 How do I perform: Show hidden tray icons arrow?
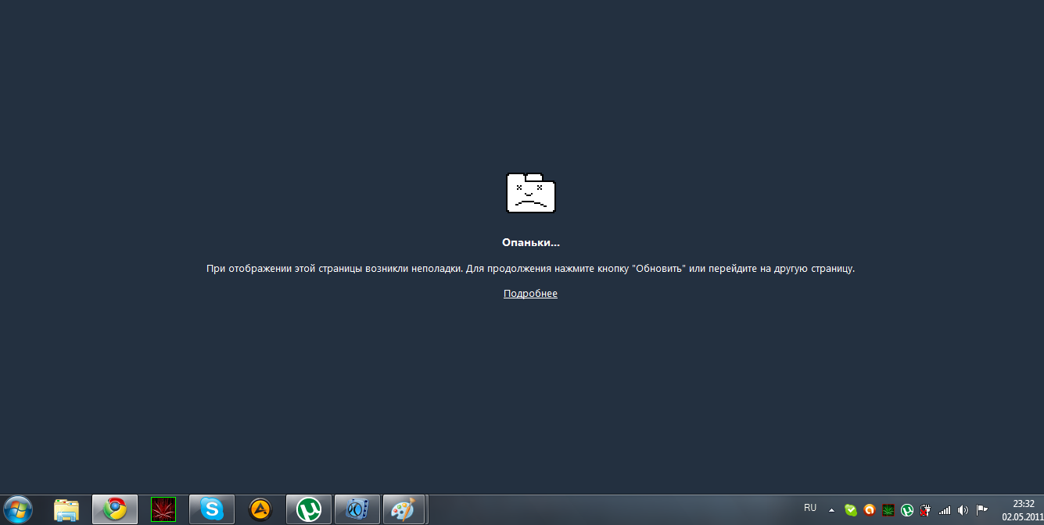click(832, 509)
